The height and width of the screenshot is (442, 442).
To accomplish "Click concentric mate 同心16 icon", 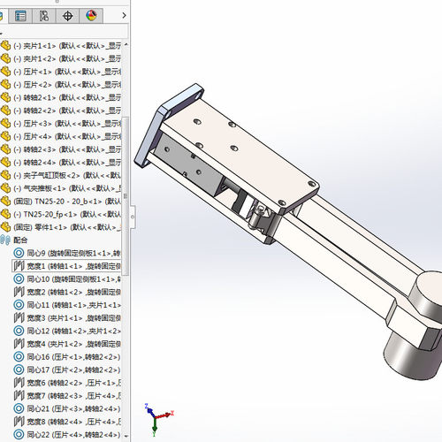I will tap(19, 357).
